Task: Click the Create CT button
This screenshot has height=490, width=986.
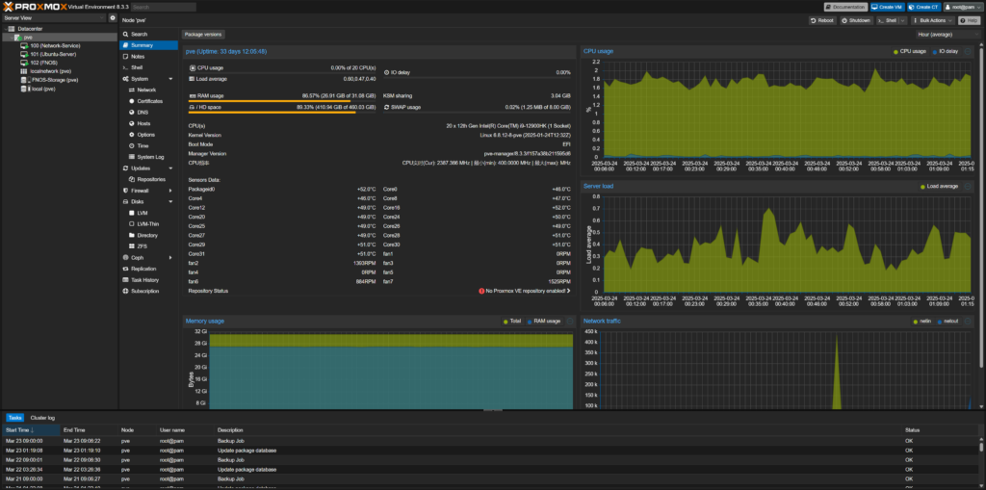Action: (x=923, y=7)
